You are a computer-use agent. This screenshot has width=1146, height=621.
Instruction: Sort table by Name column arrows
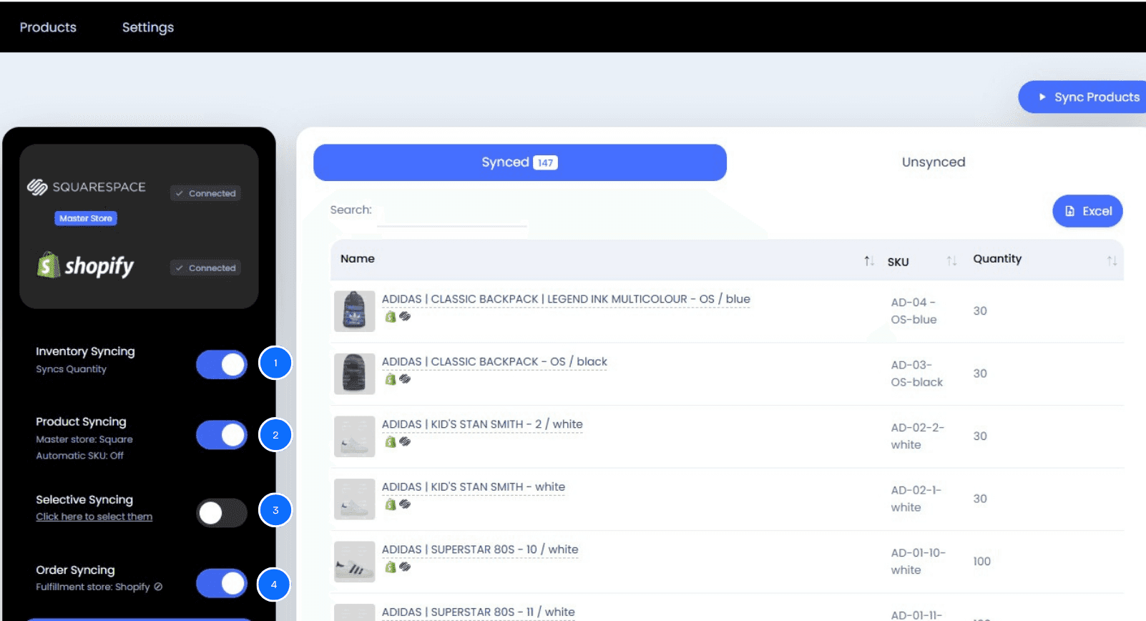coord(868,261)
